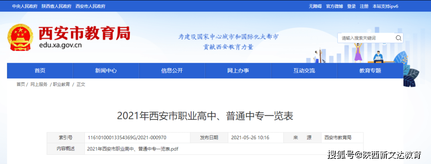431x164 pixels.
Task: Click publish date 2021-05-26 10:16
Action: point(250,138)
